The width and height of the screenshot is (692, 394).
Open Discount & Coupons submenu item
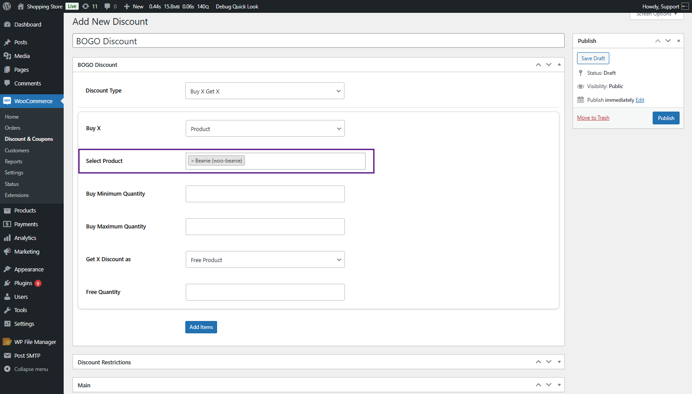(x=29, y=139)
